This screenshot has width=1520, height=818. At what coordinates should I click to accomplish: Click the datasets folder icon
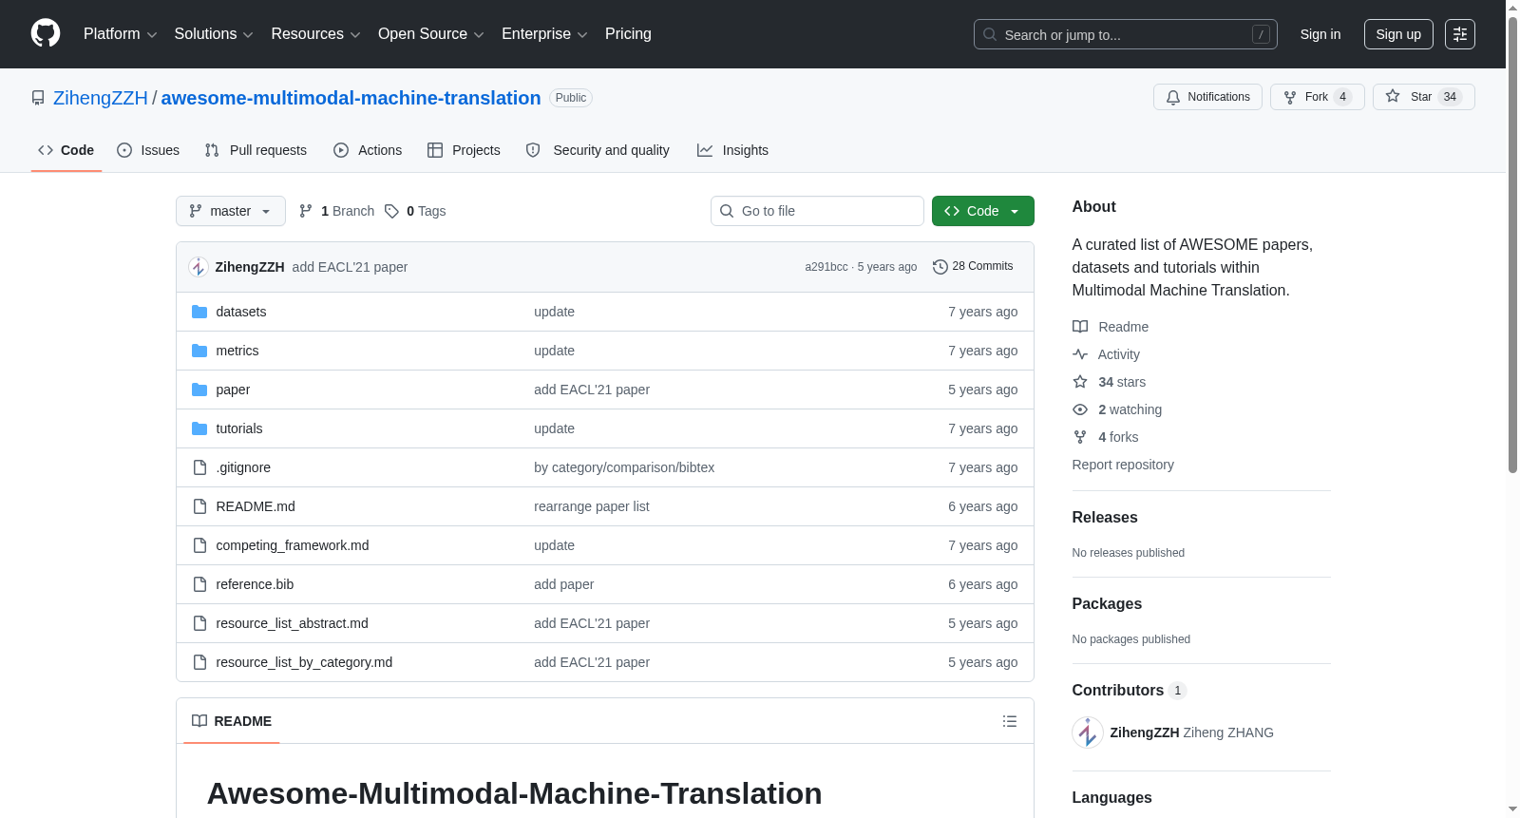199,312
